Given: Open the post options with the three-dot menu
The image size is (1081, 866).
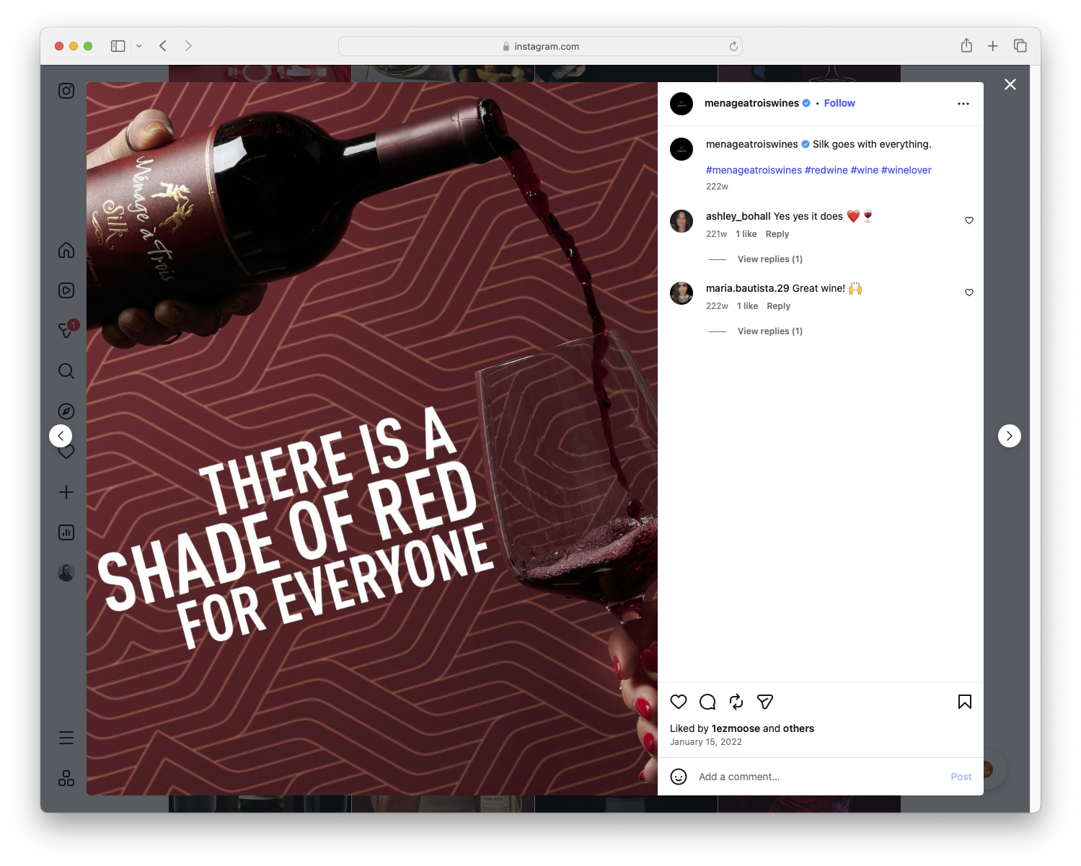Looking at the screenshot, I should point(963,103).
